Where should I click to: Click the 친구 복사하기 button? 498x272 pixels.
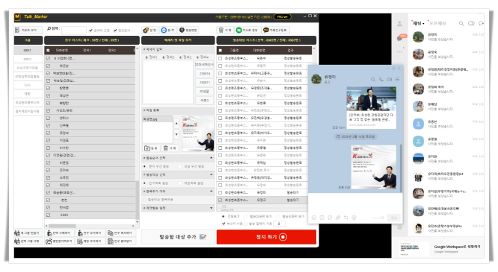120,233
